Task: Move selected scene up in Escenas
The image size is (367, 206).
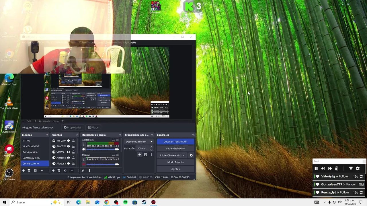Action: pos(42,171)
